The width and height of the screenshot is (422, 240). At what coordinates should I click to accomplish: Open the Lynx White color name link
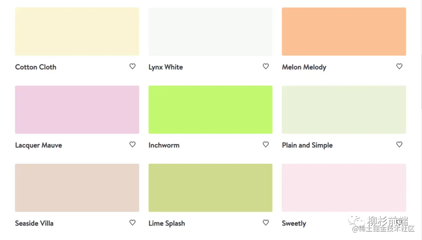pyautogui.click(x=166, y=67)
